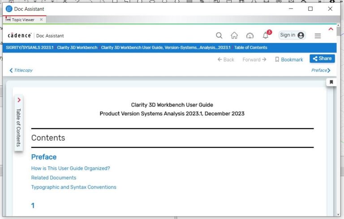This screenshot has height=219, width=344.
Task: Close the Topic Viewer tab
Action: click(x=41, y=20)
